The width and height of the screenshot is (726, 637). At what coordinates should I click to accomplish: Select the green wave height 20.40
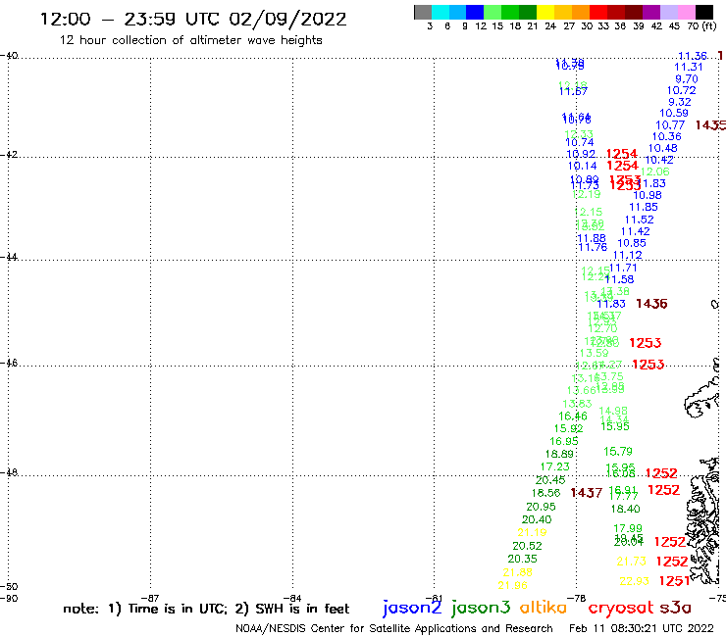tap(537, 519)
